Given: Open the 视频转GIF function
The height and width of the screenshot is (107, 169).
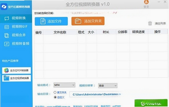Looking at the screenshot, I should [16, 27].
